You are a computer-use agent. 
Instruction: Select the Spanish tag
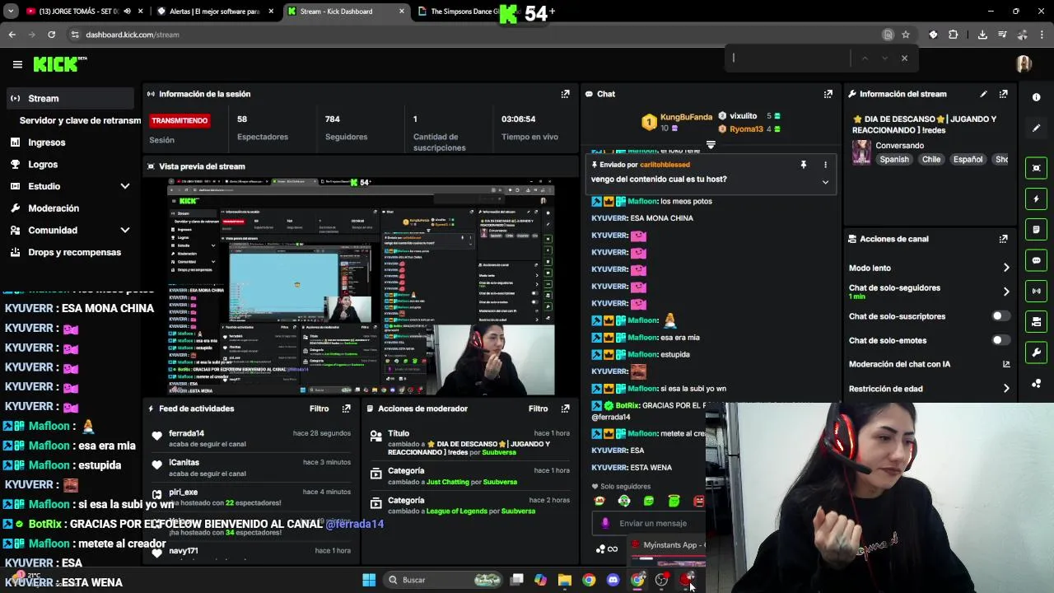pos(894,160)
